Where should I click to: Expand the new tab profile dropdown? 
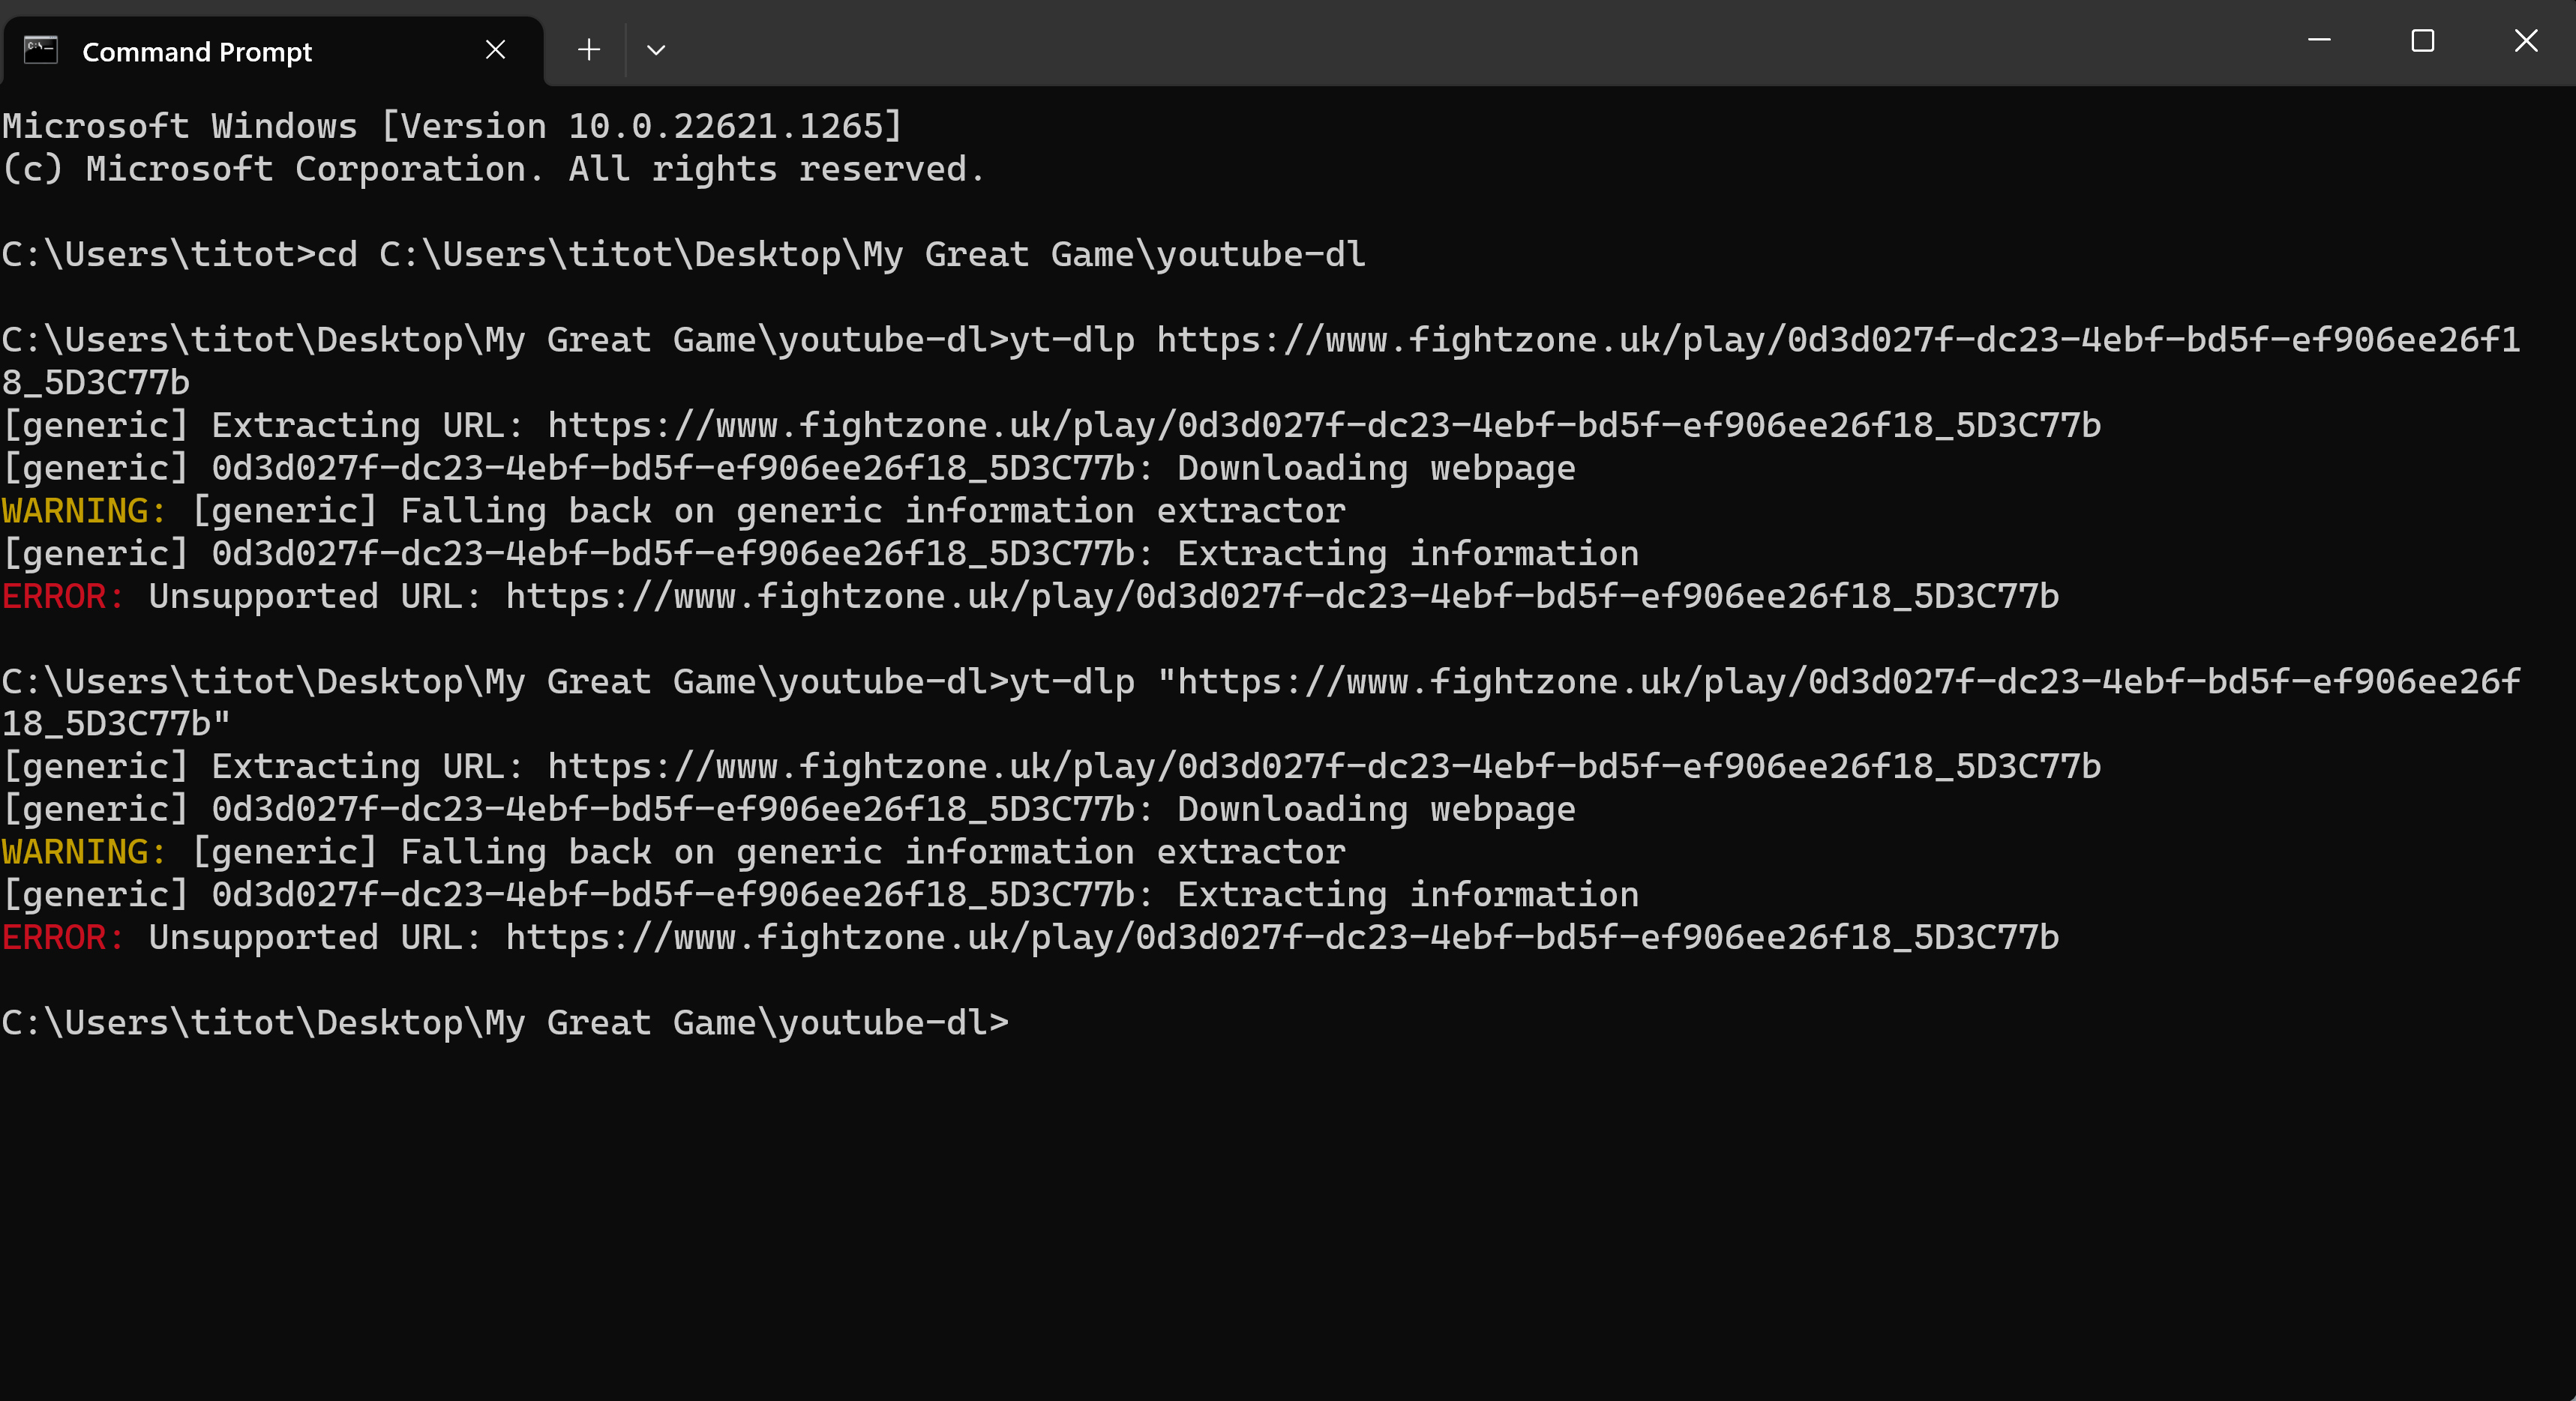(x=656, y=50)
